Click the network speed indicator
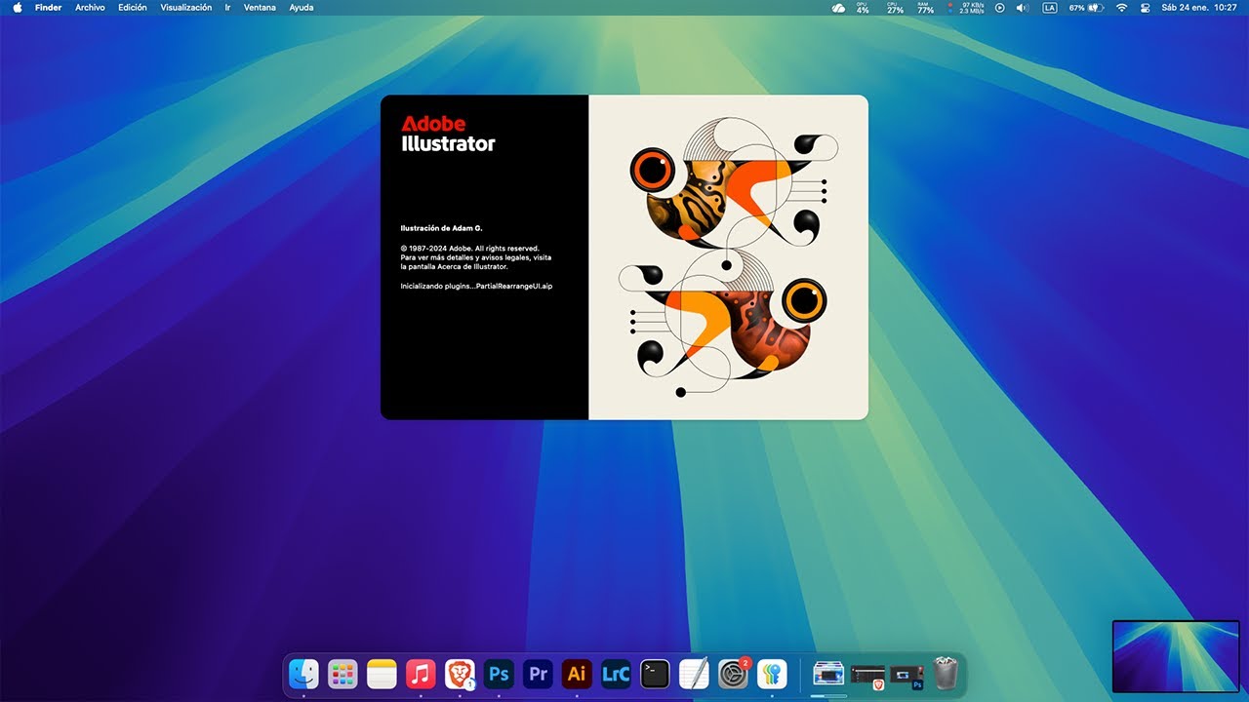Image resolution: width=1249 pixels, height=702 pixels. pos(966,8)
